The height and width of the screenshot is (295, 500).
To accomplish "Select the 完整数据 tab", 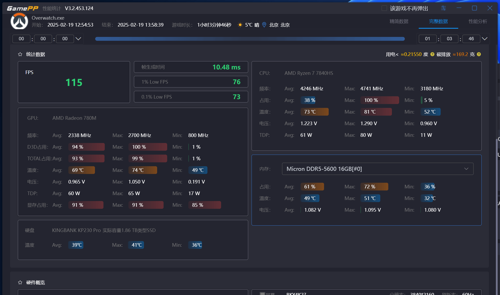I will (x=438, y=21).
